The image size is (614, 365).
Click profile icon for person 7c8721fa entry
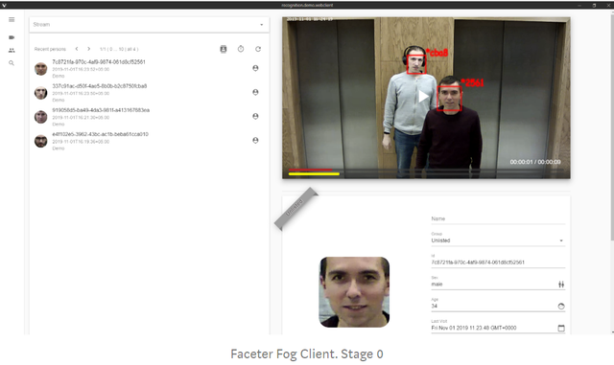click(255, 68)
